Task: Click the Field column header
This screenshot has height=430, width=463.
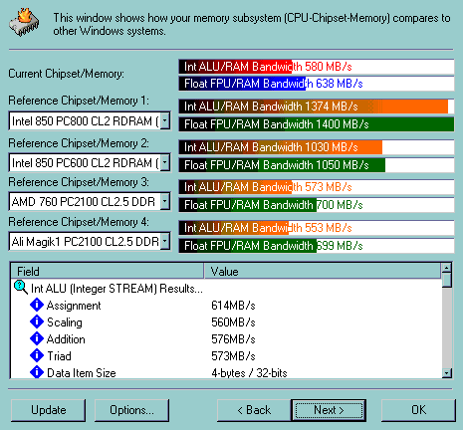Action: click(x=108, y=272)
